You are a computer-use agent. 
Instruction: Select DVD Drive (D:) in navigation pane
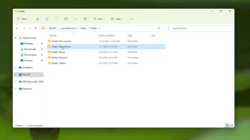pyautogui.click(x=33, y=82)
